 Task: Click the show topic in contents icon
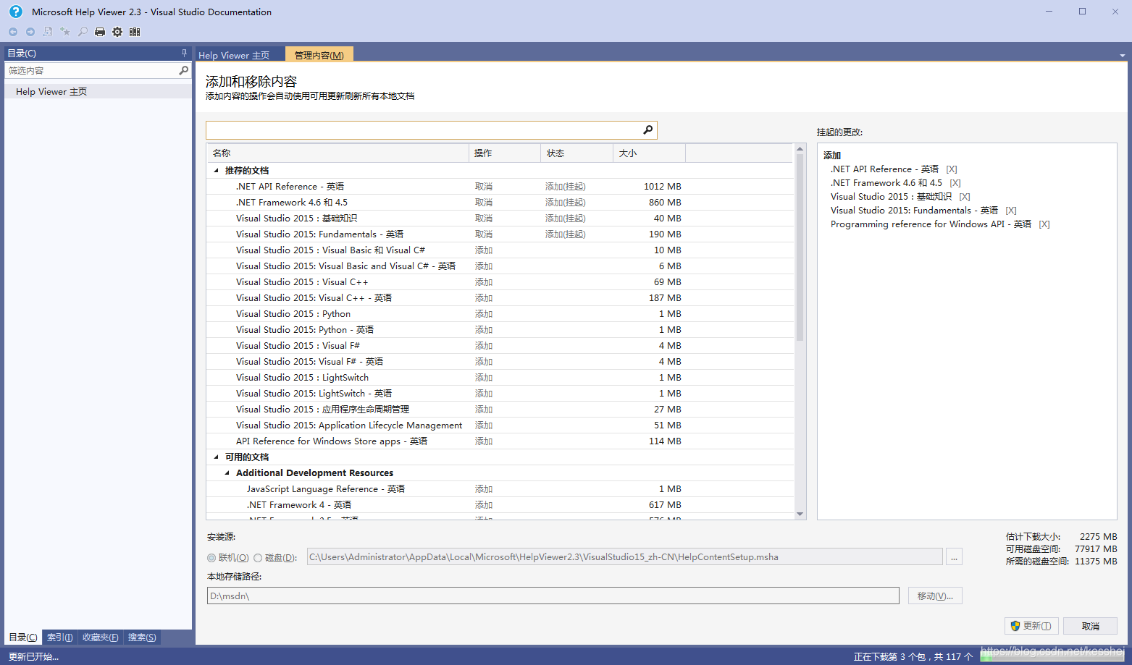point(48,32)
